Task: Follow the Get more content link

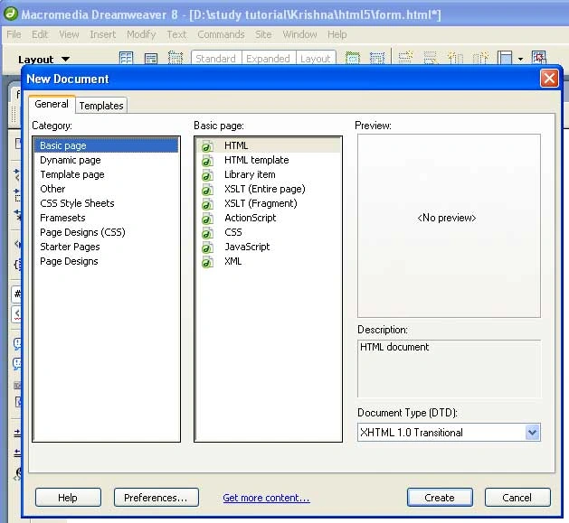Action: pyautogui.click(x=266, y=498)
